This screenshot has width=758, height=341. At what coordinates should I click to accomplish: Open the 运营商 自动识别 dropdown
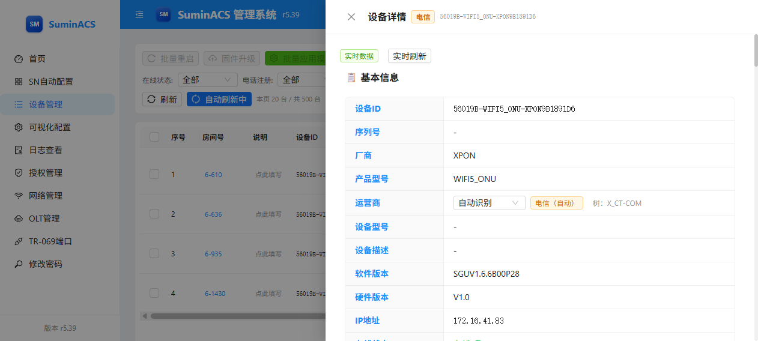(489, 203)
